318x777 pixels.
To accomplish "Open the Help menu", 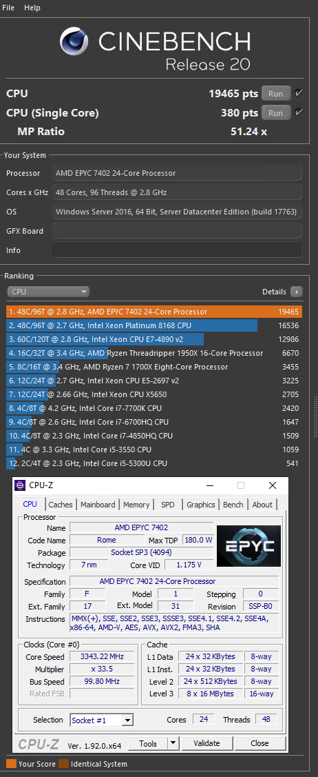I will (32, 8).
